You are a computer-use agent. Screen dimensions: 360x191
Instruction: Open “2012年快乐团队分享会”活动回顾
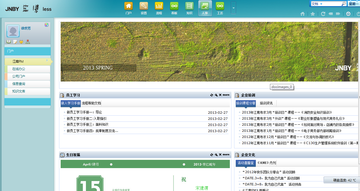(x=269, y=172)
